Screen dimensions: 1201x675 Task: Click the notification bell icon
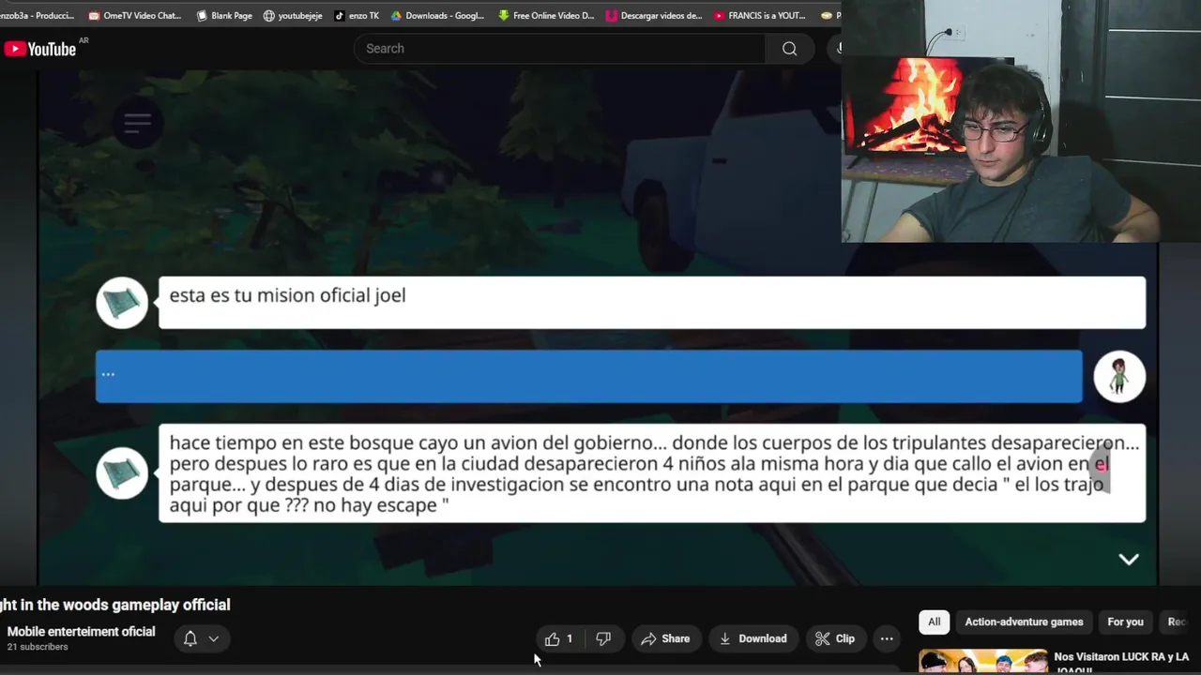(190, 638)
